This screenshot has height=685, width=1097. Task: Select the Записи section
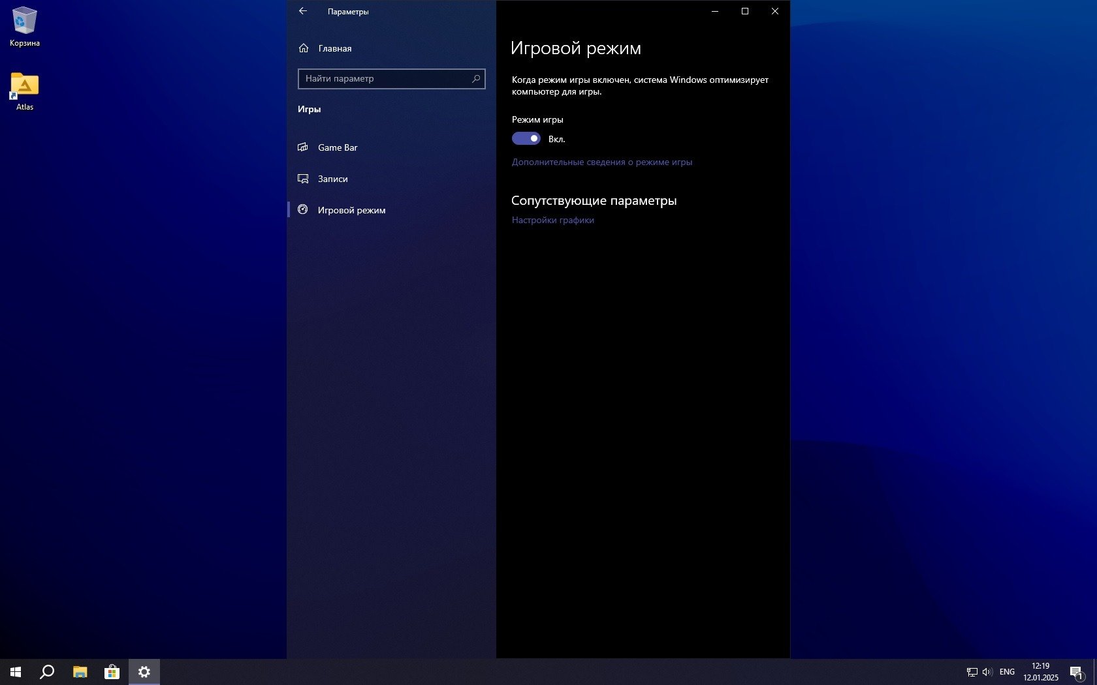(x=332, y=179)
